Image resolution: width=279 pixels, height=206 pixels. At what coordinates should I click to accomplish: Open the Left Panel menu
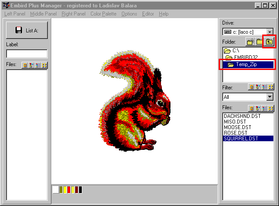[15, 14]
